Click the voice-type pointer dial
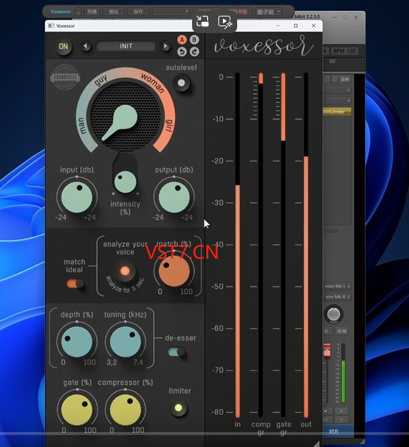The image size is (409, 447). coord(125,116)
